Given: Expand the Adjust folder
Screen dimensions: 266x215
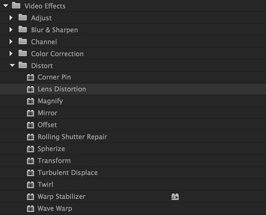Looking at the screenshot, I should [11, 18].
